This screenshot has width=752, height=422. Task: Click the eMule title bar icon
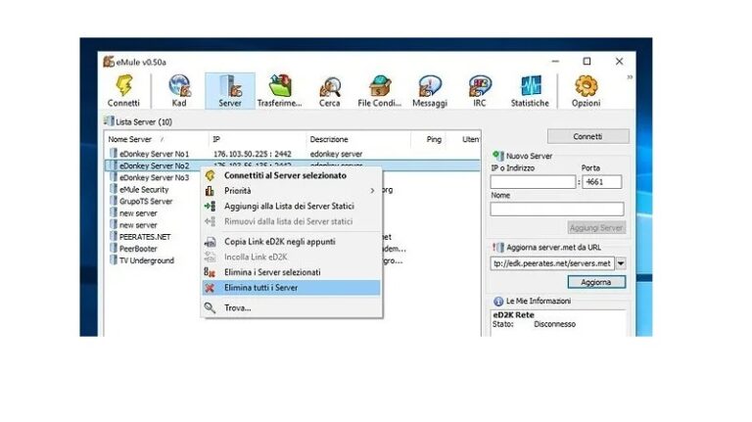(109, 62)
